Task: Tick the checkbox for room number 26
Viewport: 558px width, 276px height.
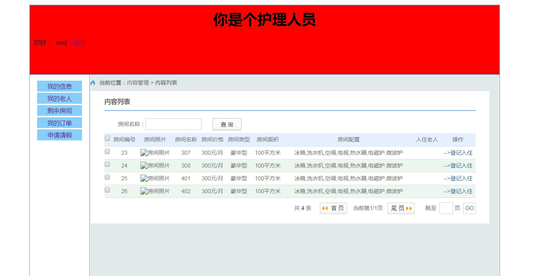Action: click(107, 190)
